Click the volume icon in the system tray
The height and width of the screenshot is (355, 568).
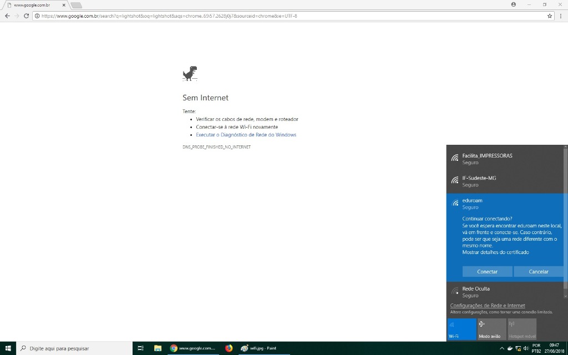(x=525, y=348)
